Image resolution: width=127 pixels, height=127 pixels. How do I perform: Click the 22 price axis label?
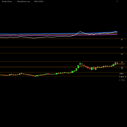click(122, 54)
